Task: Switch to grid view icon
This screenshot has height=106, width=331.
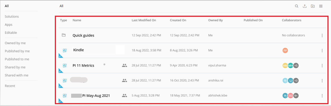Action: tap(321, 6)
